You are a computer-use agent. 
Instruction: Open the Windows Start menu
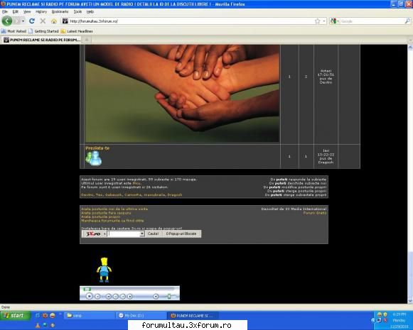click(15, 315)
